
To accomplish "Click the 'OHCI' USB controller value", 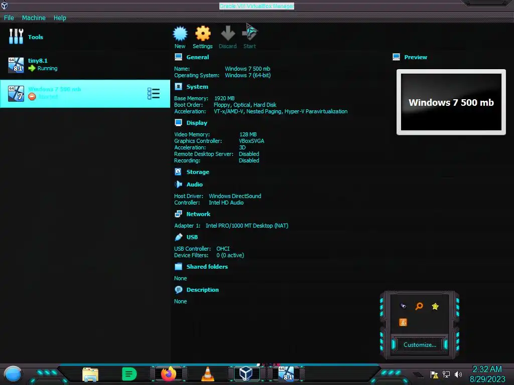I will pos(223,249).
